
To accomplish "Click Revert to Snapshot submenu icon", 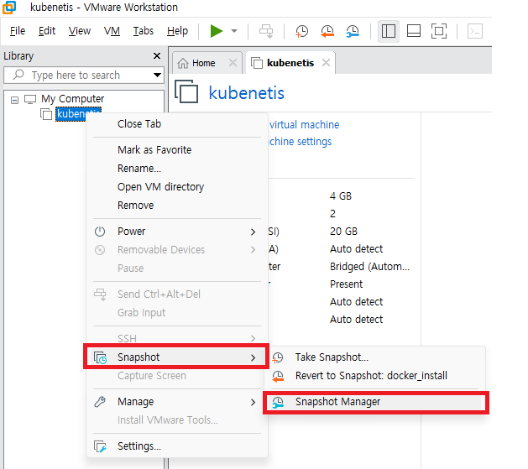I will pyautogui.click(x=278, y=376).
